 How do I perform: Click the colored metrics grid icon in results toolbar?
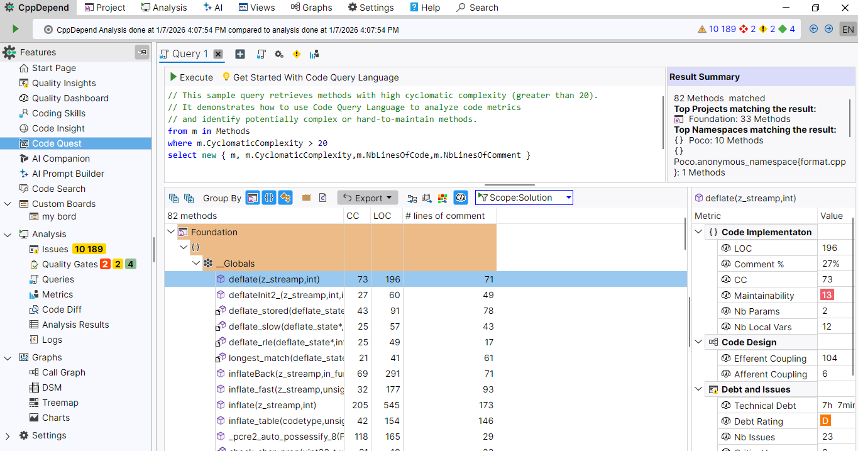443,198
